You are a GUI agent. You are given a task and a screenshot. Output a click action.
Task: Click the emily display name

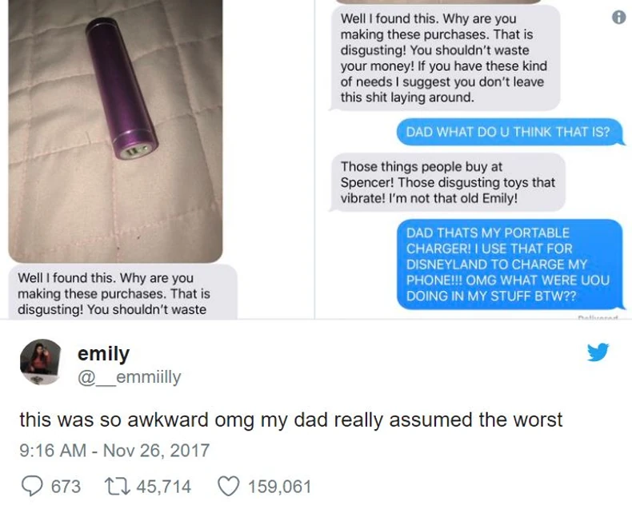103,353
